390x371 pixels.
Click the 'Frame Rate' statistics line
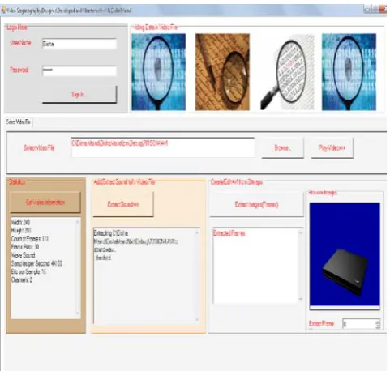[25, 247]
